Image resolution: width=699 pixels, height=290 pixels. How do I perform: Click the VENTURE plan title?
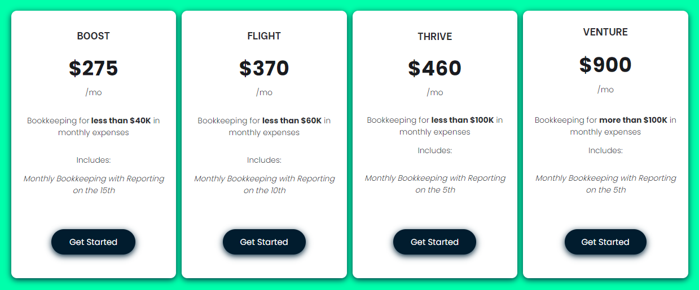coord(605,32)
